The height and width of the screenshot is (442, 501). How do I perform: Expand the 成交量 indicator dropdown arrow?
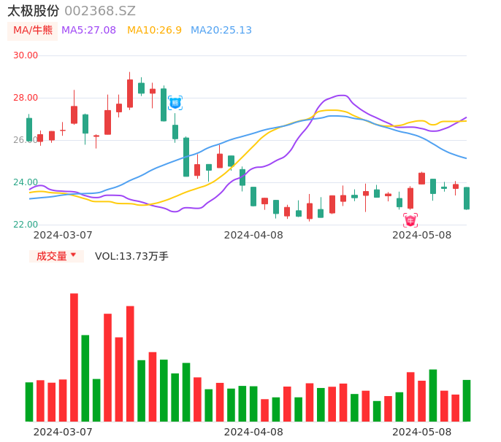(73, 255)
